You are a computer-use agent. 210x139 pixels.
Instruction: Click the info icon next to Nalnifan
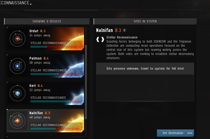[124, 30]
